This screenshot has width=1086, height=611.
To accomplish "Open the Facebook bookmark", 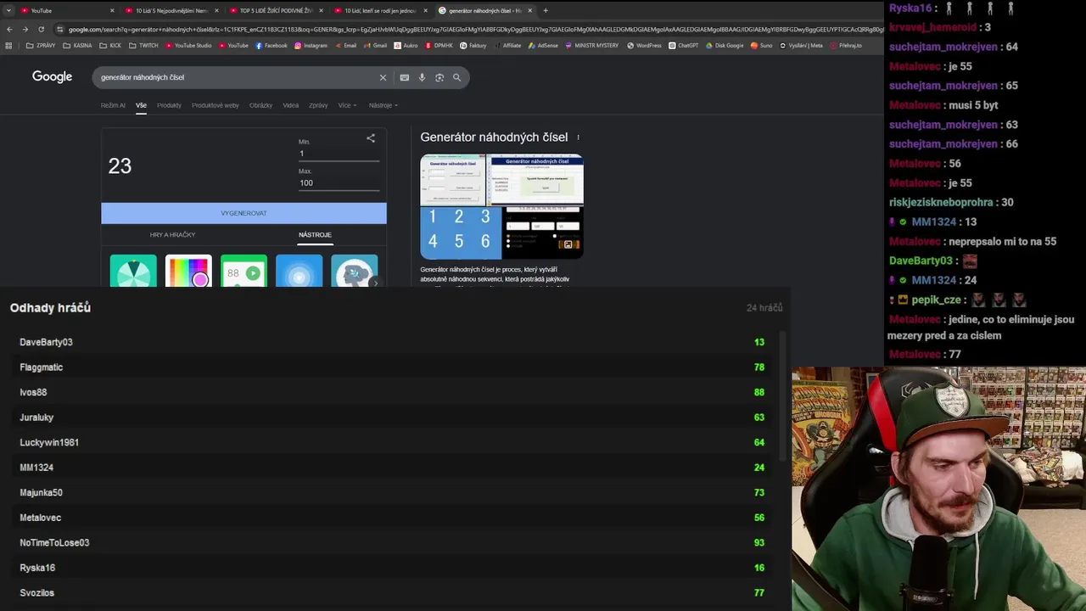I will tap(271, 46).
